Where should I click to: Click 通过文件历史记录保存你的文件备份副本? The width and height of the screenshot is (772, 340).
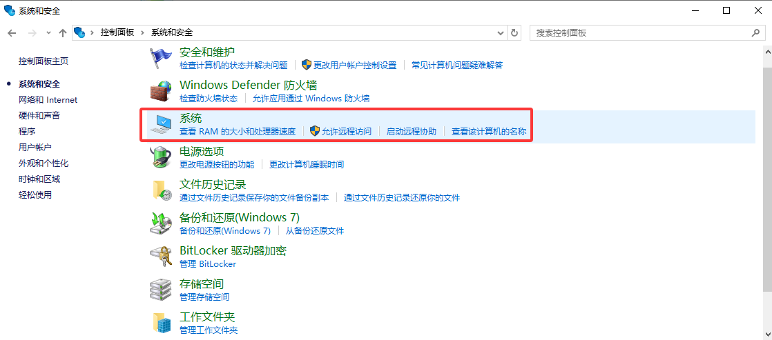254,198
